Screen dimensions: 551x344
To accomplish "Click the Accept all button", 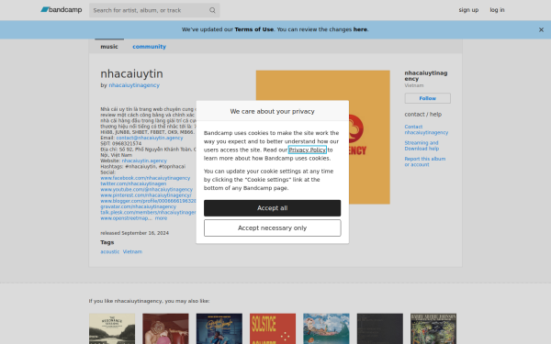I will click(x=272, y=208).
